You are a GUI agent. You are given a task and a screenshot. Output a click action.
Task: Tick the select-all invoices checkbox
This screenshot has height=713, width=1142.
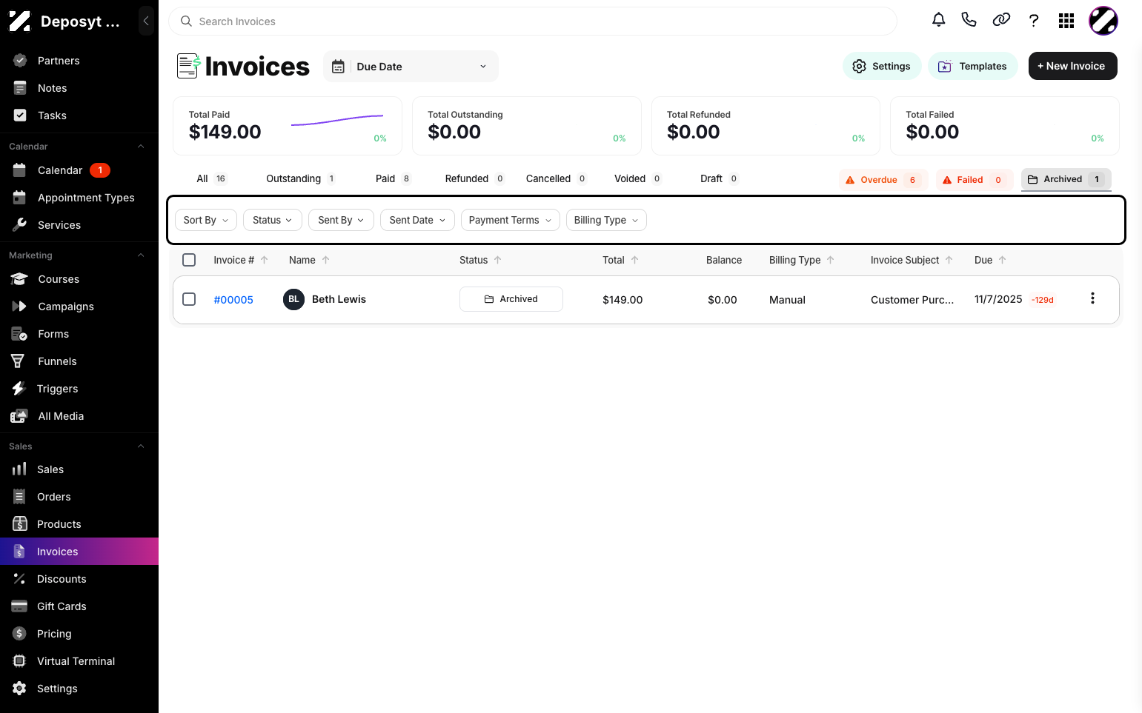click(x=189, y=260)
